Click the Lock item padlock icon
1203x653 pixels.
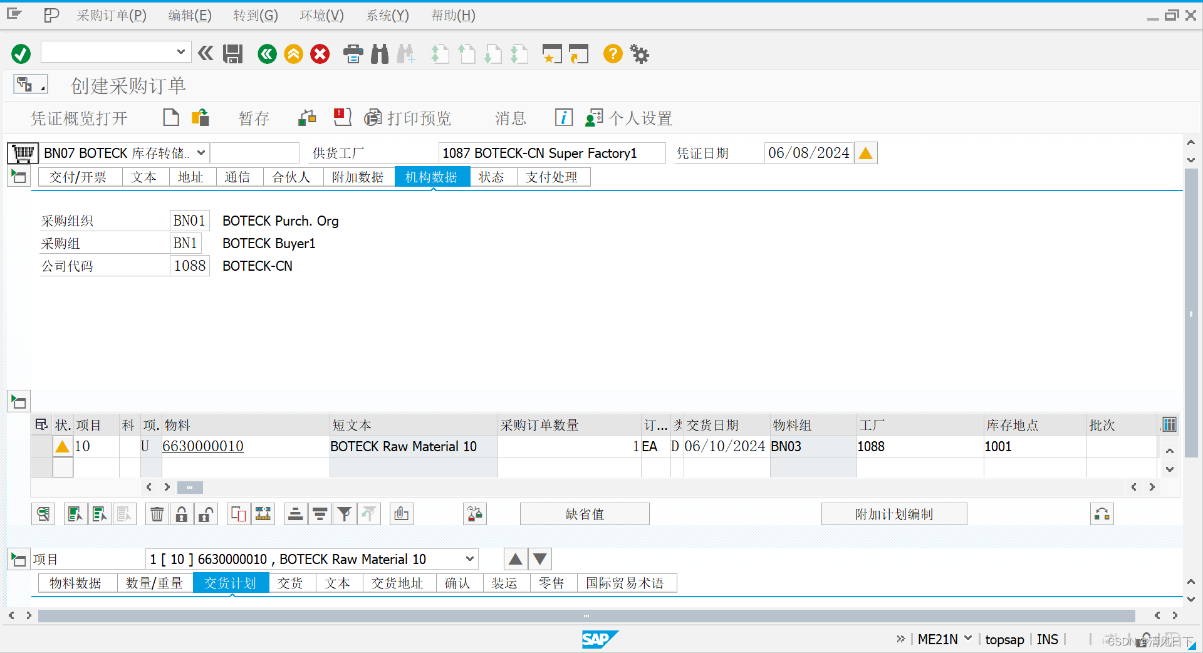tap(182, 515)
